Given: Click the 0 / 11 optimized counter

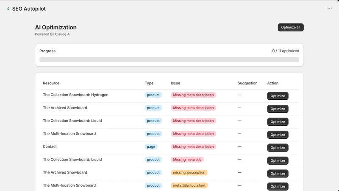Looking at the screenshot, I should [x=286, y=51].
